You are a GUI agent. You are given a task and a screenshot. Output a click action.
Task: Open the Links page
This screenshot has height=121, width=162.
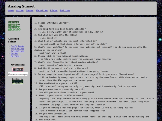click(x=54, y=10)
